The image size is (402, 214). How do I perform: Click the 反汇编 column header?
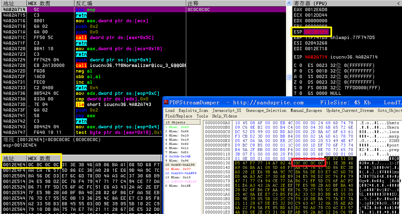coord(130,3)
